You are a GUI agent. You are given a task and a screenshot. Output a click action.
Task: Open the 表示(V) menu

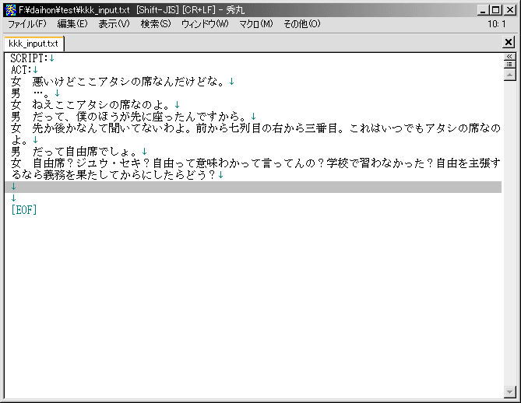point(114,24)
